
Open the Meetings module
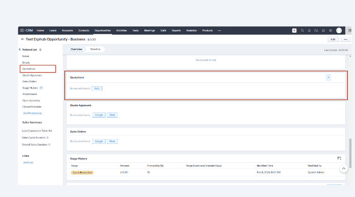coord(150,30)
